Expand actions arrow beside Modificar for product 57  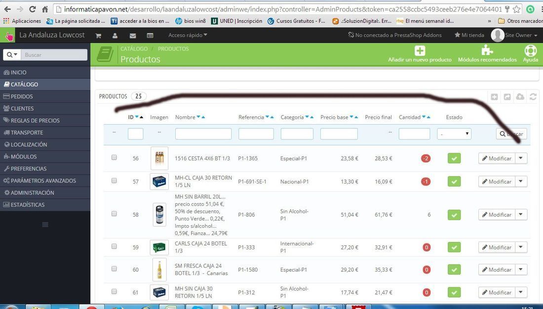521,181
